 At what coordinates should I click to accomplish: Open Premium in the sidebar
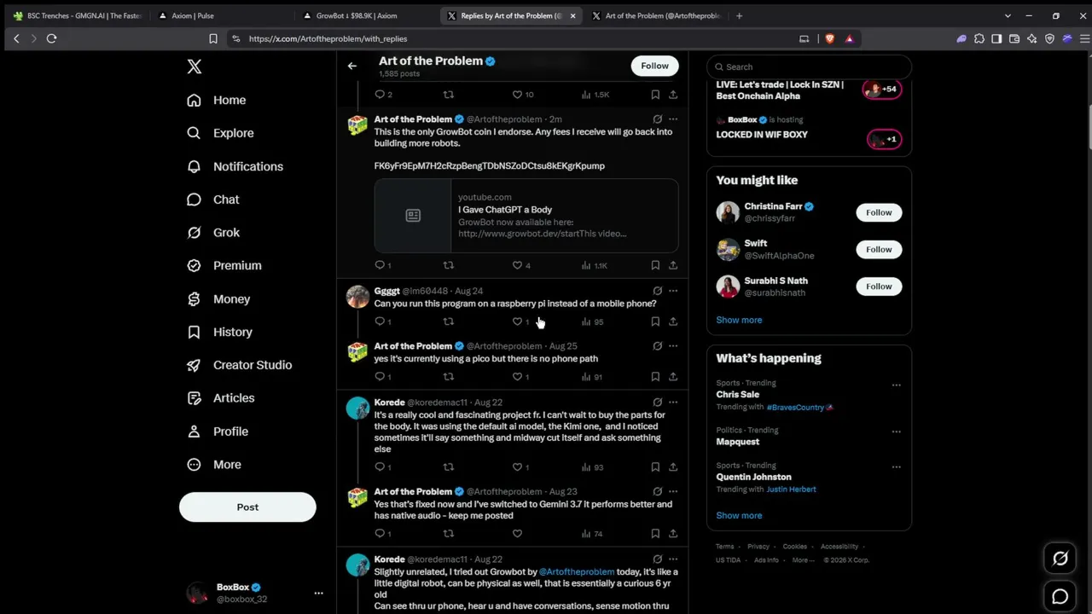[224, 265]
